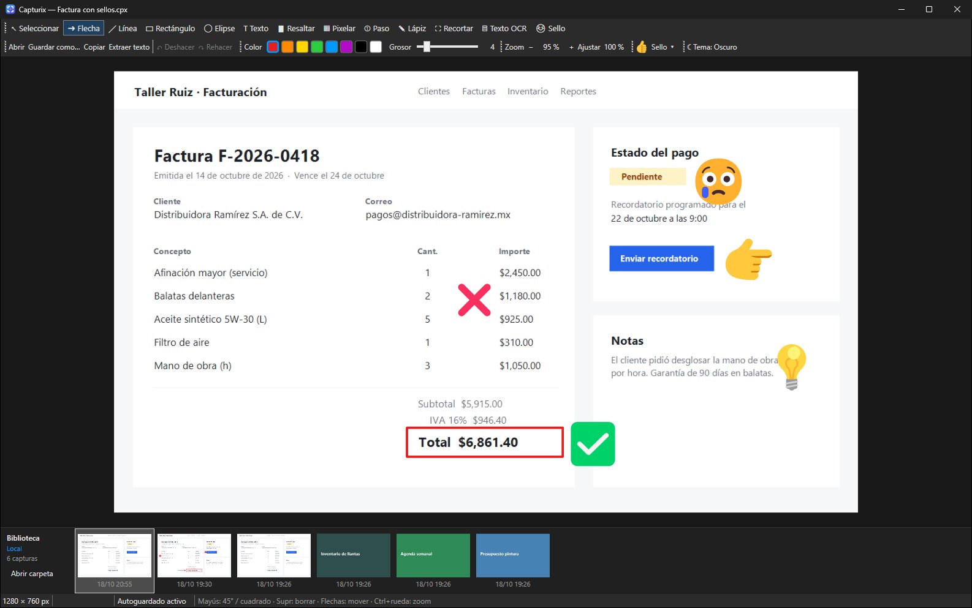Zoom out with the minus button
Screen dimensions: 972x608
click(x=531, y=47)
